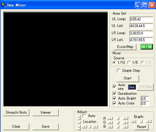Click the dark Sea color swatch

pyautogui.click(x=132, y=87)
